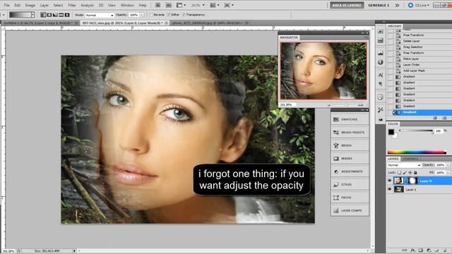Toggle the link between Layer 0 and mask
Image resolution: width=452 pixels, height=254 pixels.
pos(406,181)
